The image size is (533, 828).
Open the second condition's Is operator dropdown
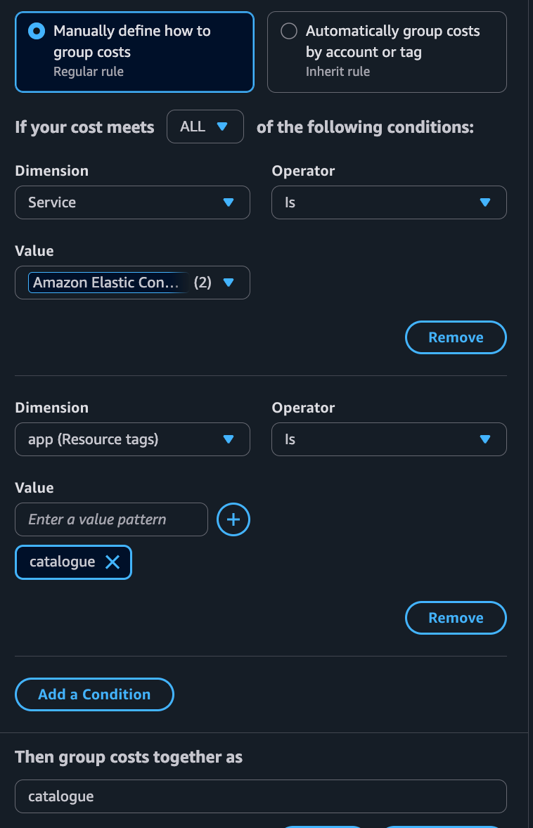point(389,439)
